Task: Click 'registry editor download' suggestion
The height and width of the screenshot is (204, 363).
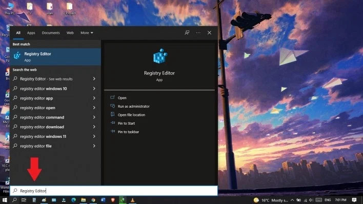Action: coord(42,127)
